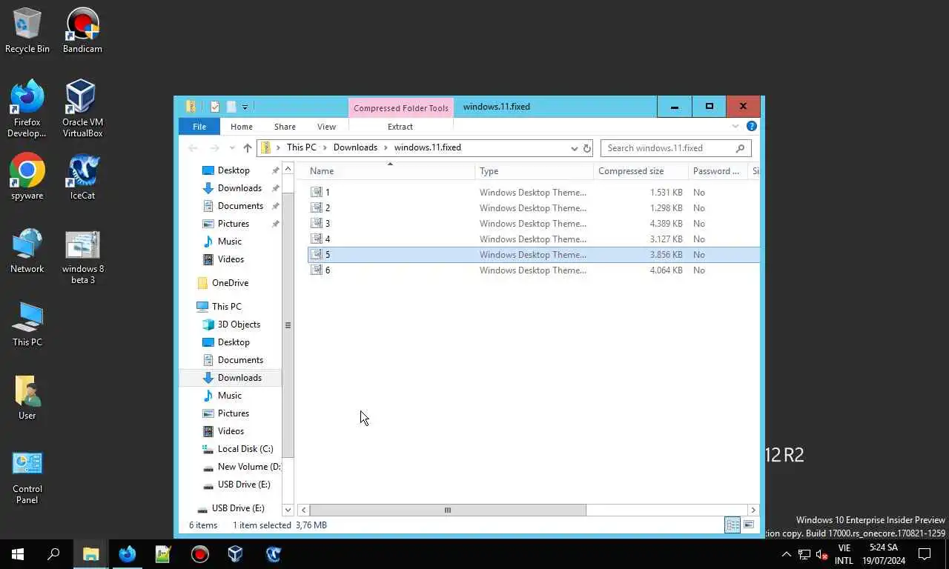The image size is (949, 569).
Task: Open OneDrive in navigation pane
Action: (230, 283)
